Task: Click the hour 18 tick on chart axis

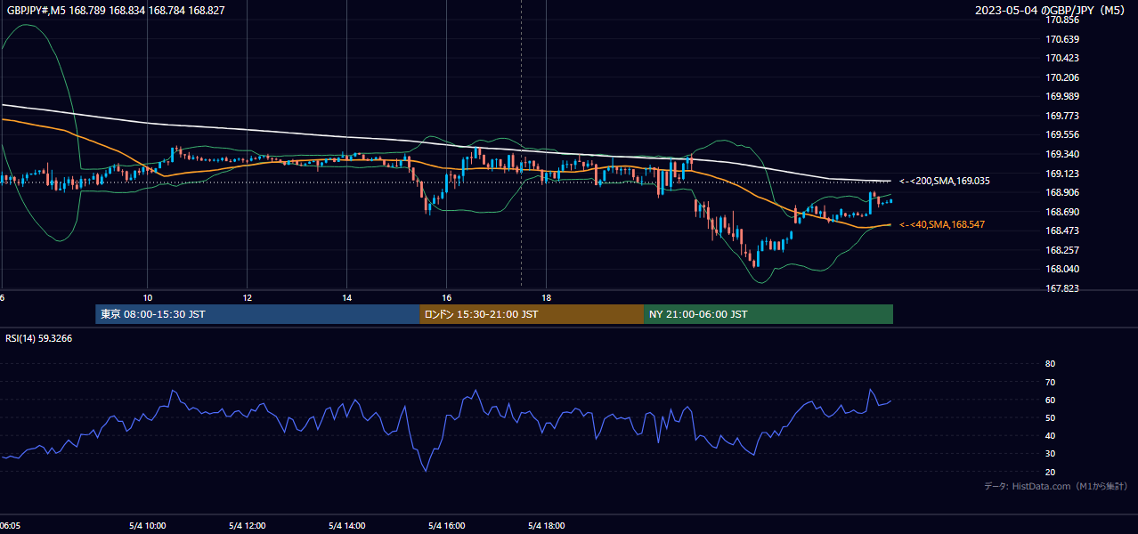Action: pyautogui.click(x=546, y=297)
